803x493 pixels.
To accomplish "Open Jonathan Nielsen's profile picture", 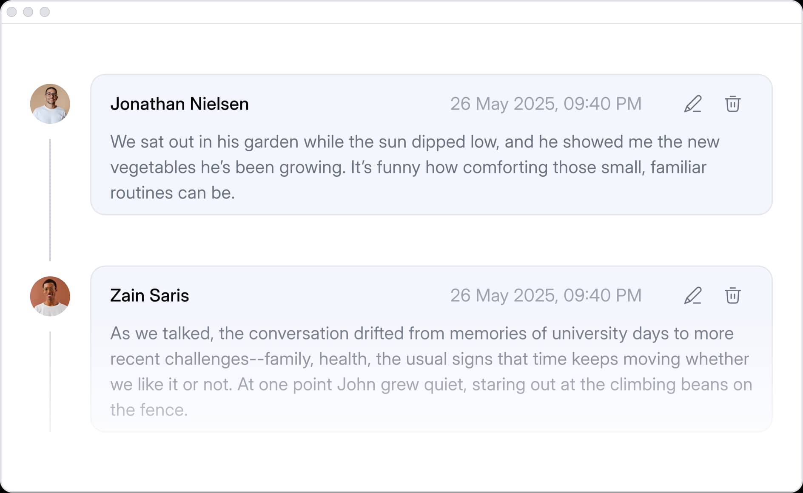I will click(x=50, y=104).
